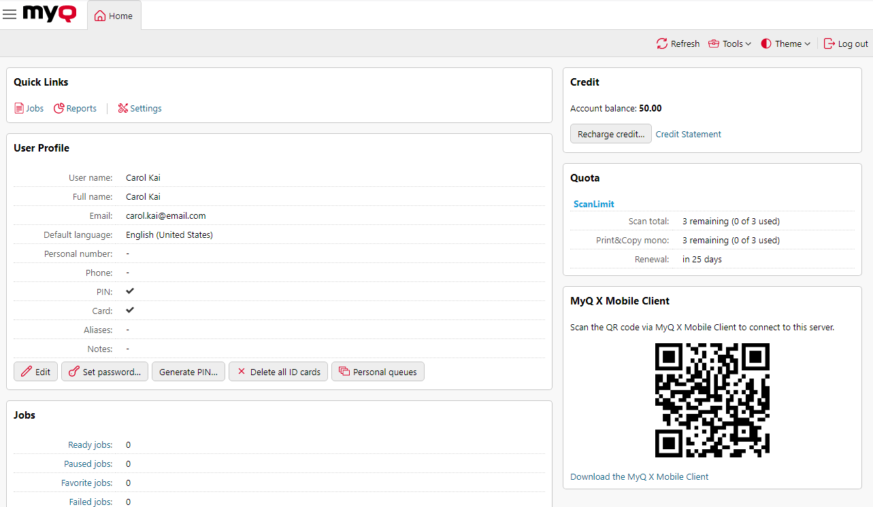Click Download the MyQ X Mobile Client
873x507 pixels.
tap(639, 476)
